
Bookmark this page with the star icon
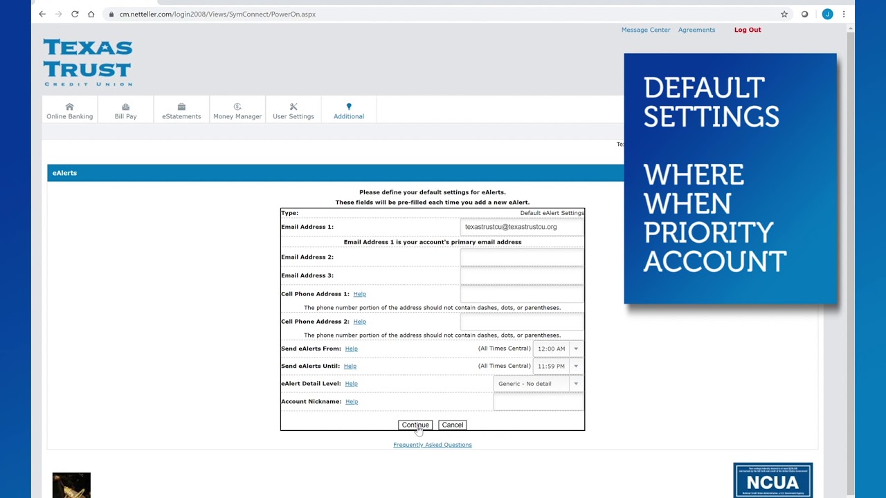pyautogui.click(x=784, y=14)
